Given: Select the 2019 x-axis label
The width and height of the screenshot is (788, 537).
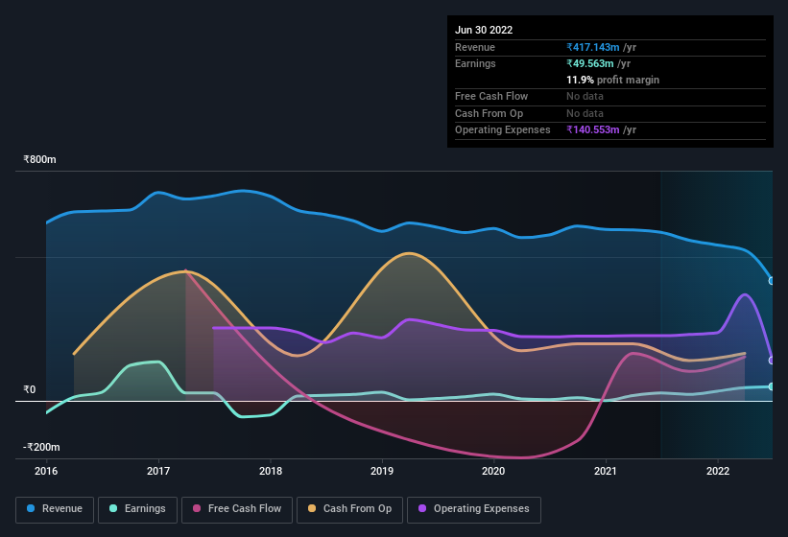Looking at the screenshot, I should [x=382, y=471].
